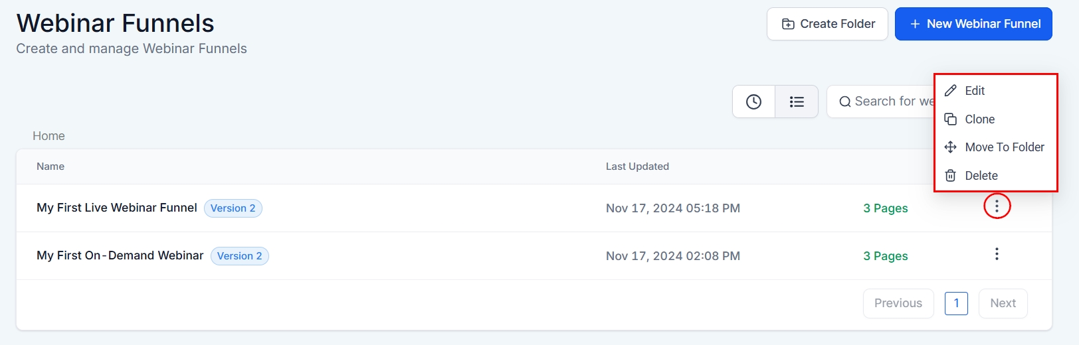Select page 1 in pagination
This screenshot has height=345, width=1079.
pos(956,303)
